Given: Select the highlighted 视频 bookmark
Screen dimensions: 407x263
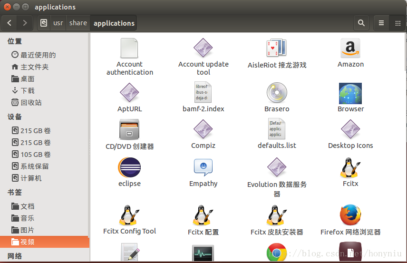Looking at the screenshot, I should tap(45, 242).
